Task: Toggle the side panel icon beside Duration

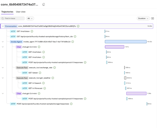Action: pyautogui.click(x=152, y=18)
